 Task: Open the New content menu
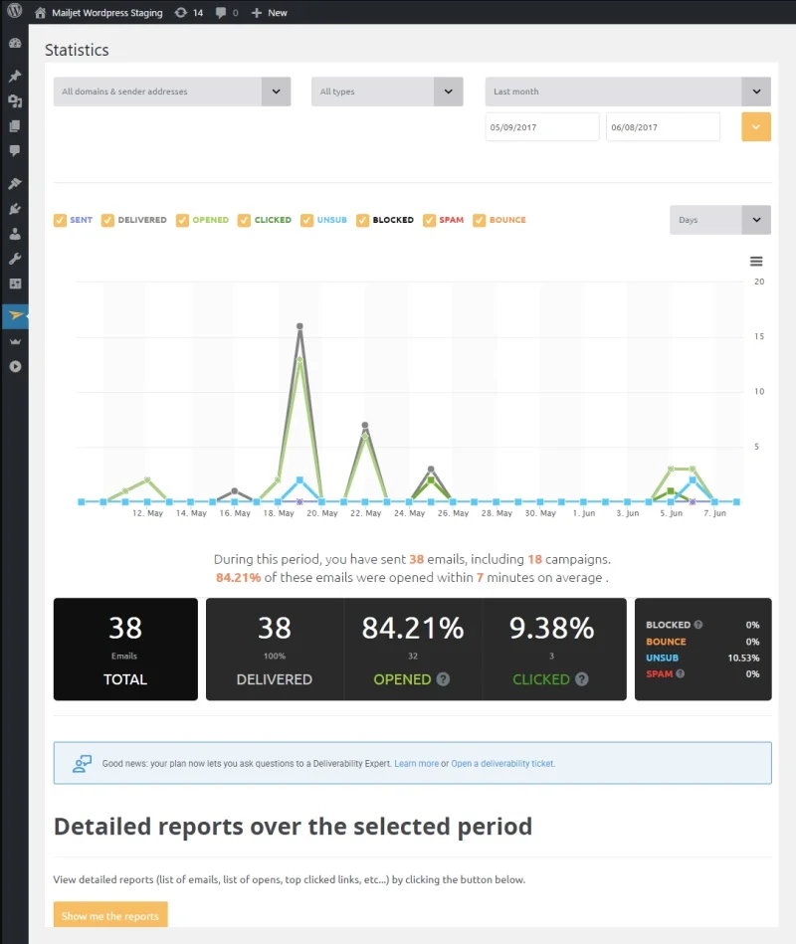(x=269, y=13)
